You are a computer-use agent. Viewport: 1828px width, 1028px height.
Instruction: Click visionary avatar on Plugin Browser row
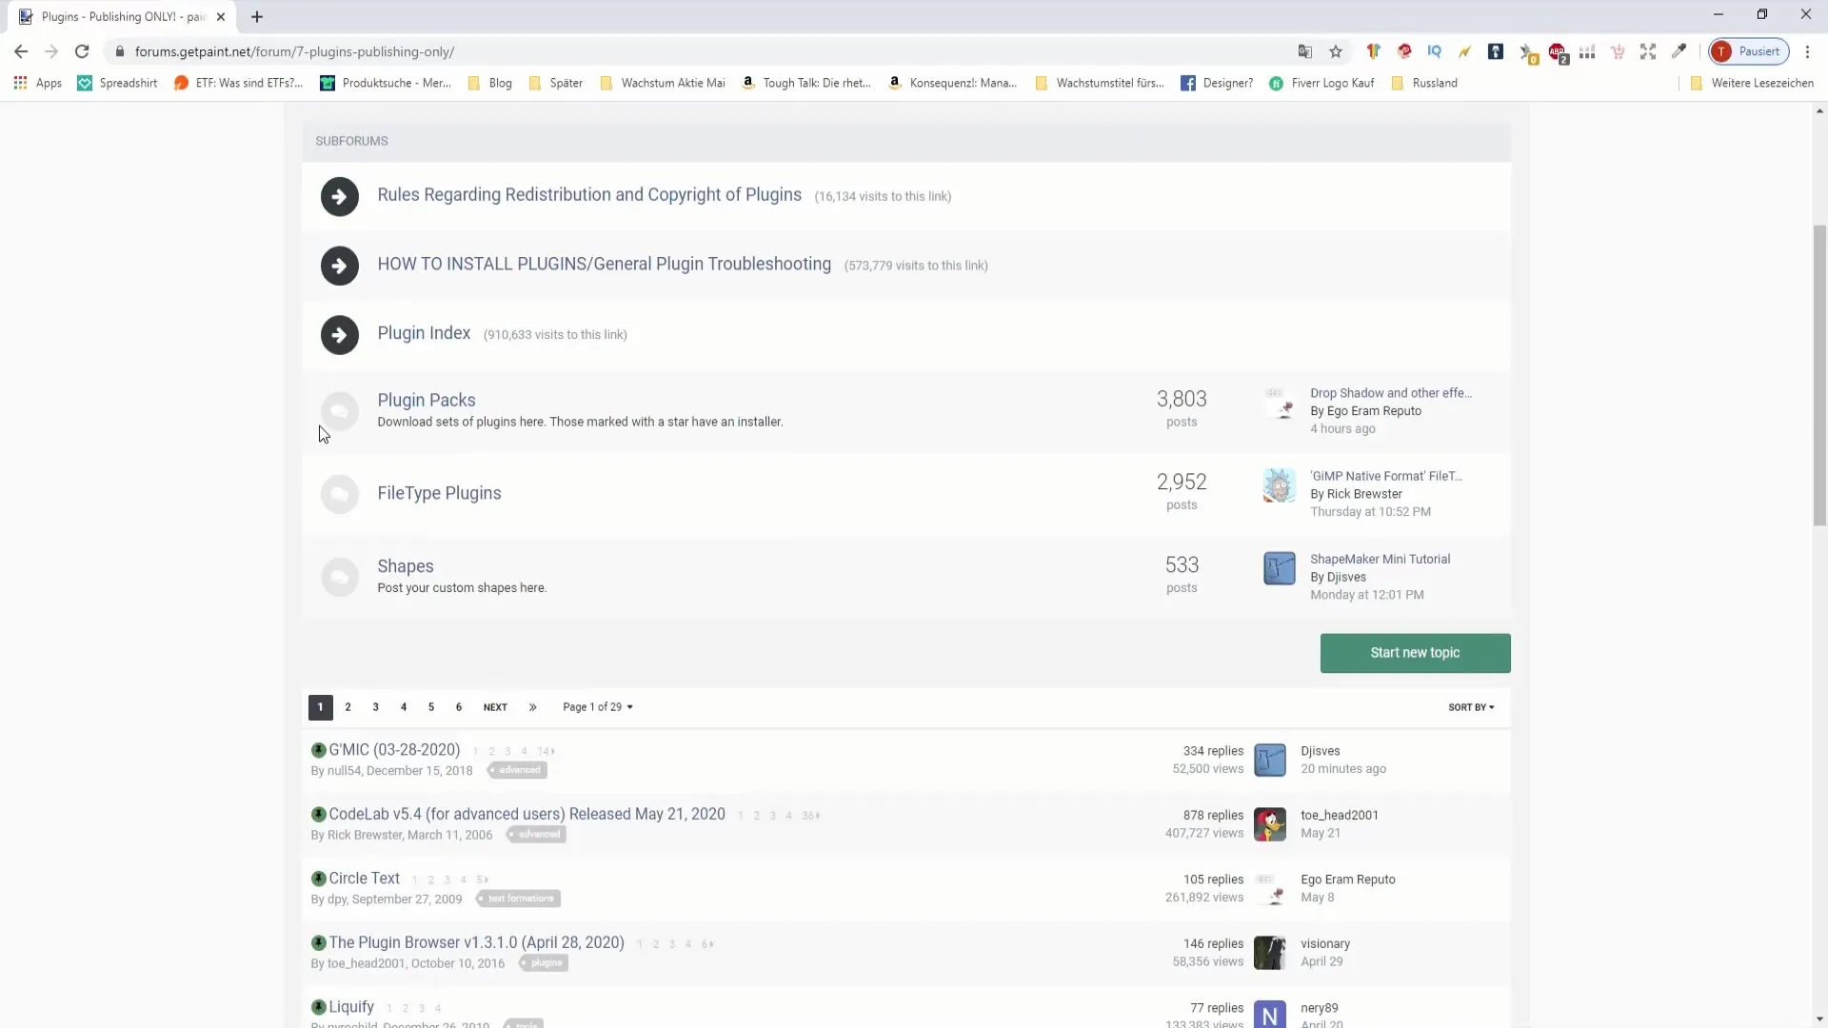(1270, 953)
